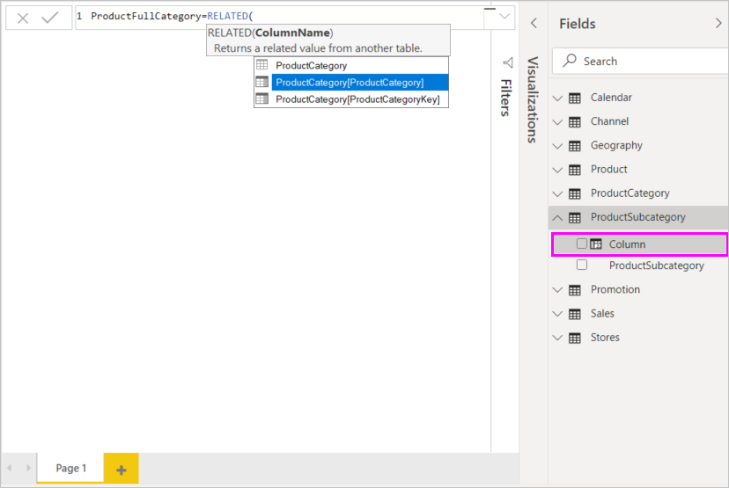Go to next page tab arrow
Image resolution: width=729 pixels, height=488 pixels.
28,468
